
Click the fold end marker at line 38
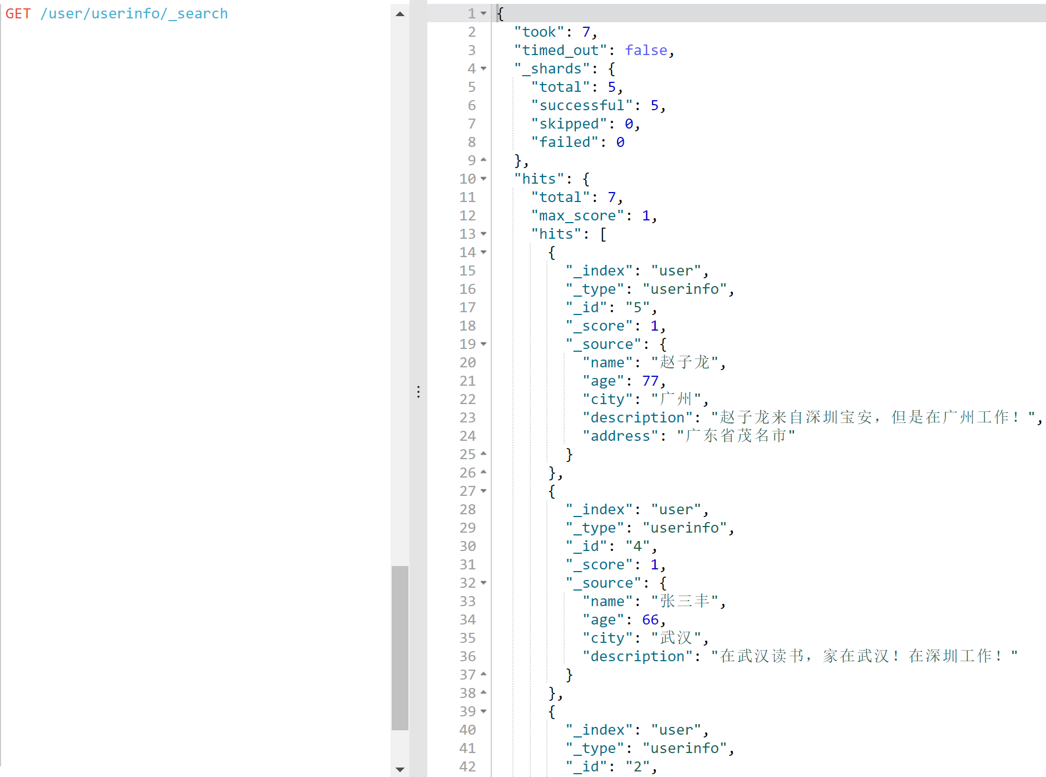click(x=483, y=693)
